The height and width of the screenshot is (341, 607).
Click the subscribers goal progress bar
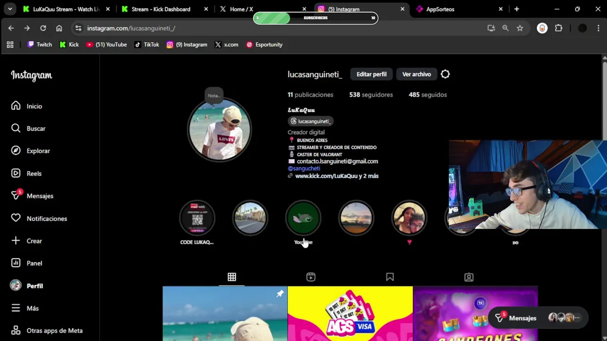coord(315,18)
